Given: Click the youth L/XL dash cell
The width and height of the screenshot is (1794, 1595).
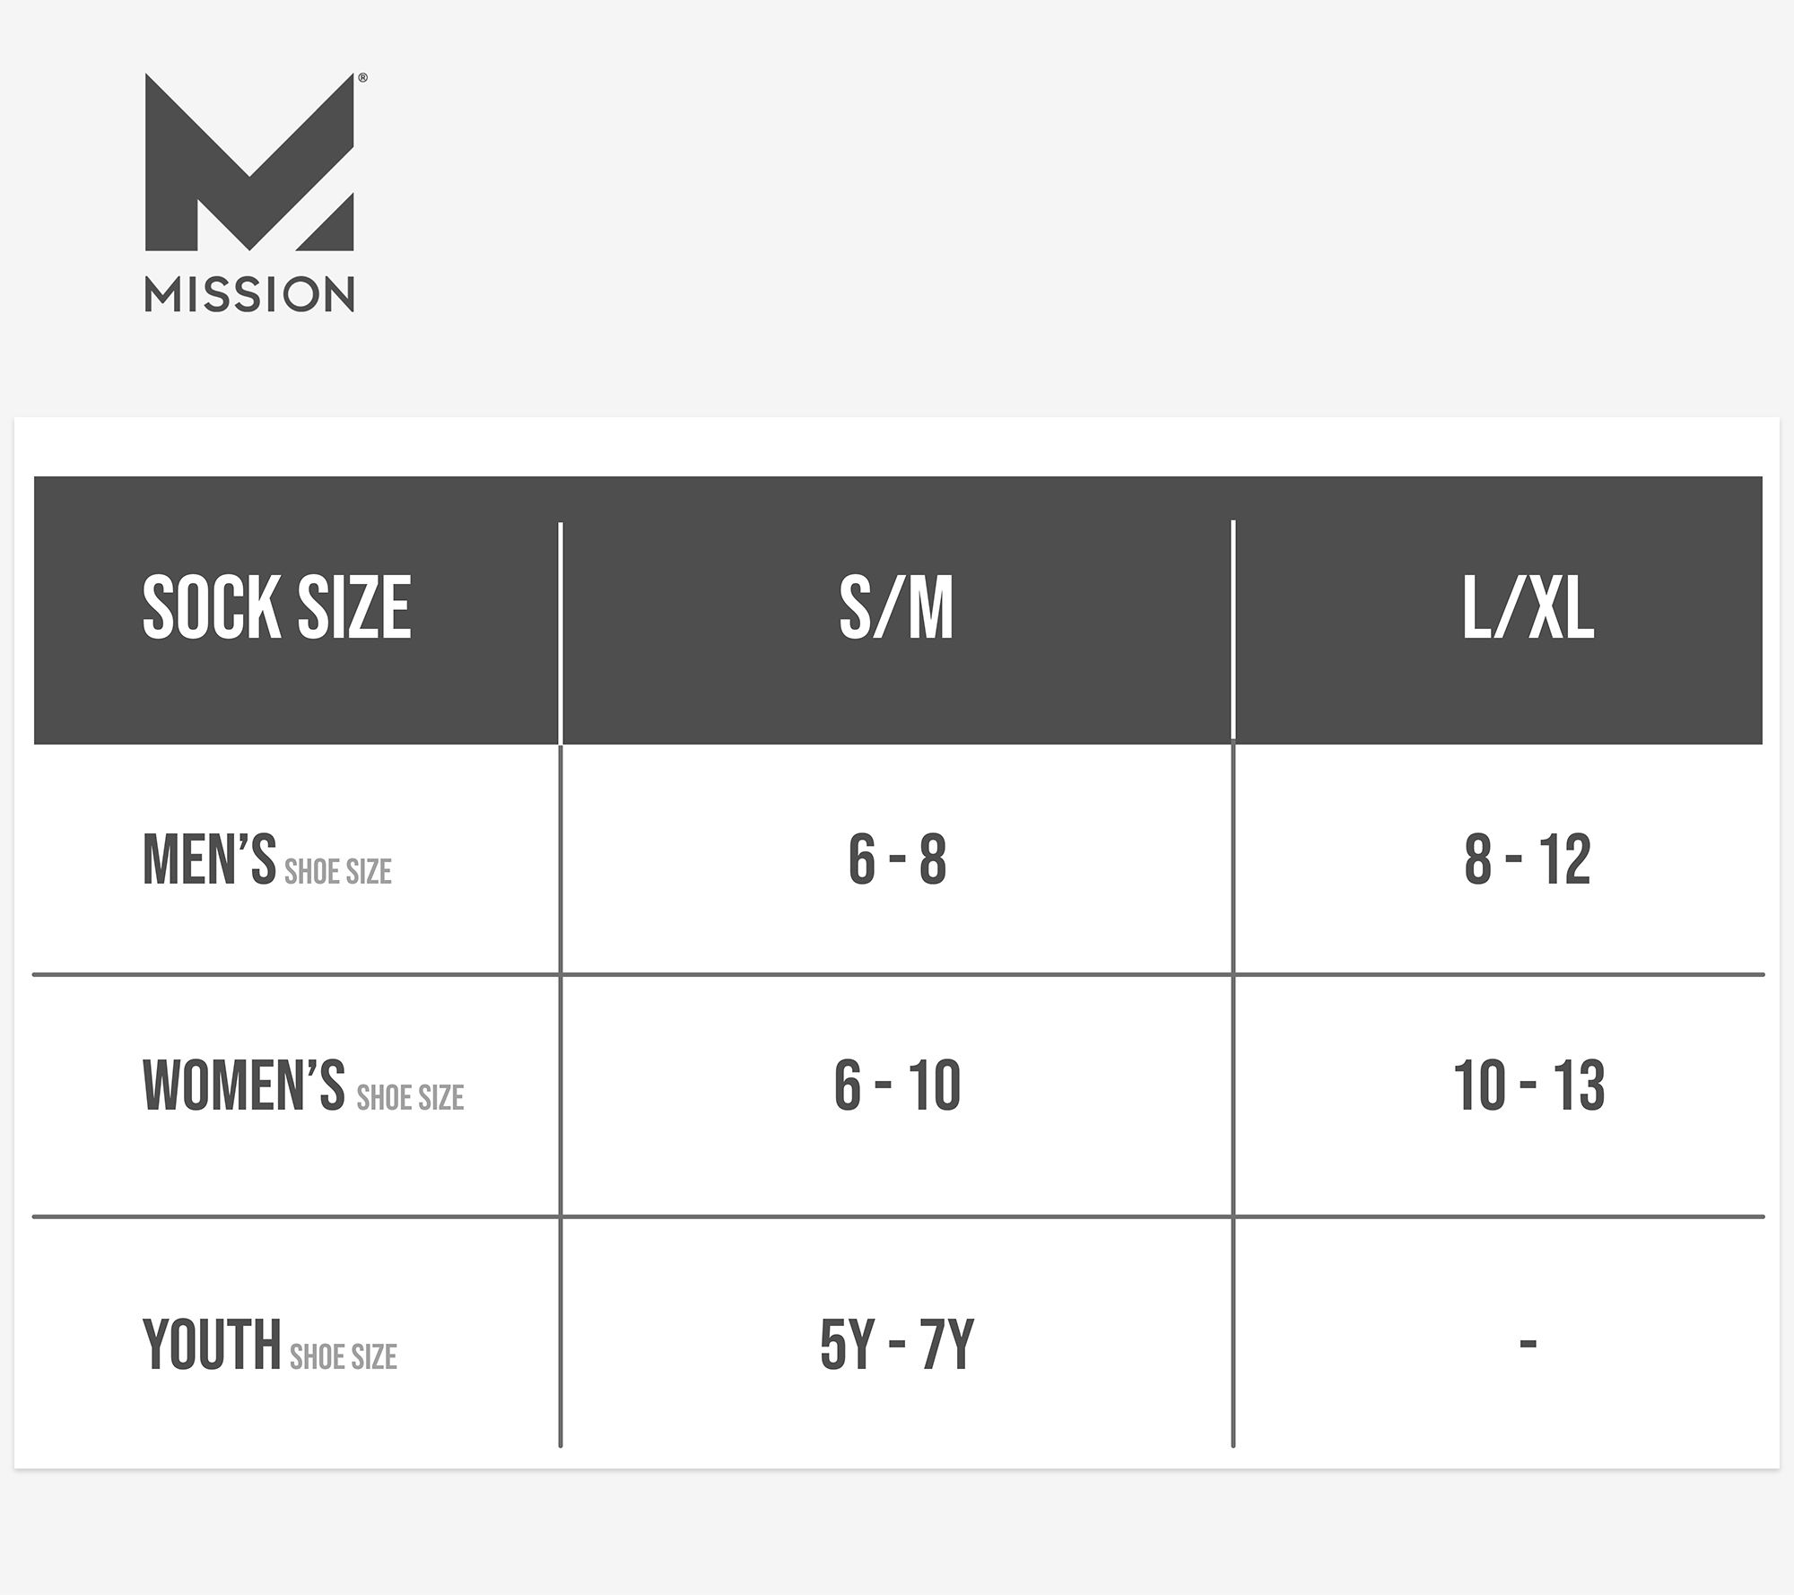Looking at the screenshot, I should [1528, 1345].
